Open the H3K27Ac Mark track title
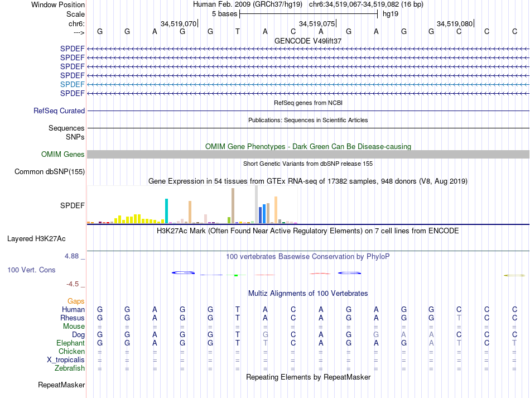 [x=308, y=231]
